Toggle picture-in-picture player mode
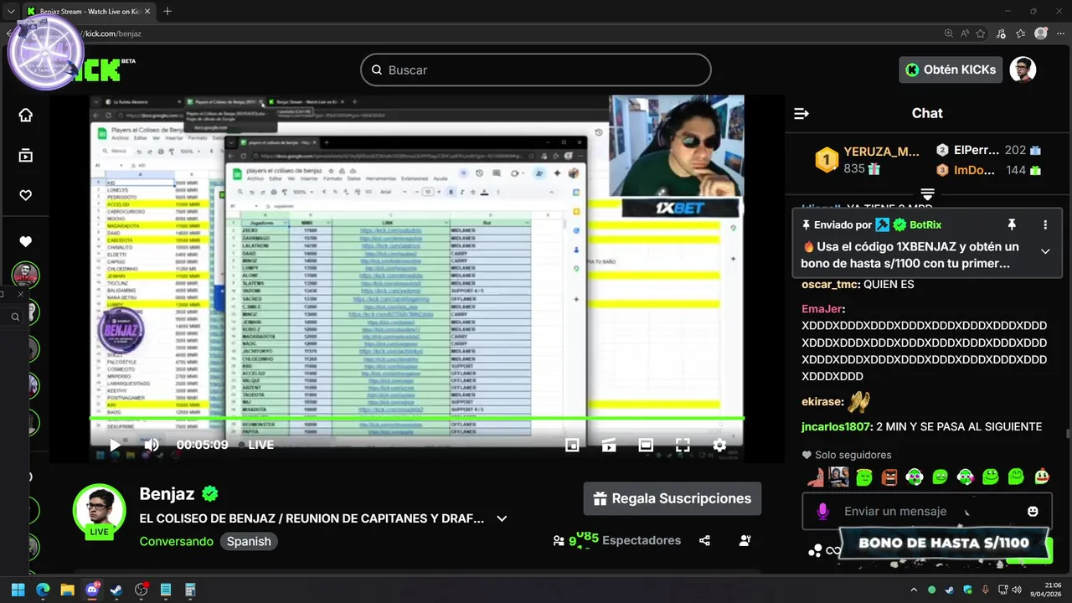This screenshot has width=1072, height=603. (572, 445)
